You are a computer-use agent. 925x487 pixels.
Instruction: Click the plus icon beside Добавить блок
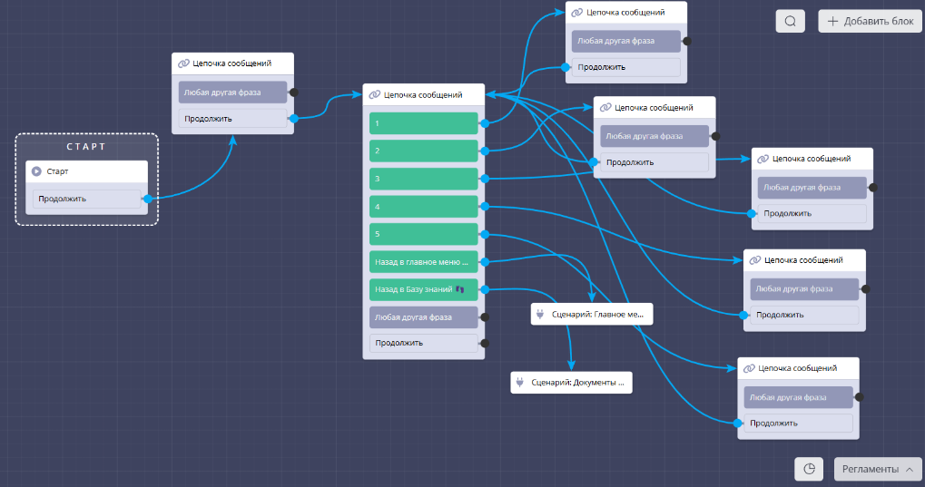tap(832, 22)
